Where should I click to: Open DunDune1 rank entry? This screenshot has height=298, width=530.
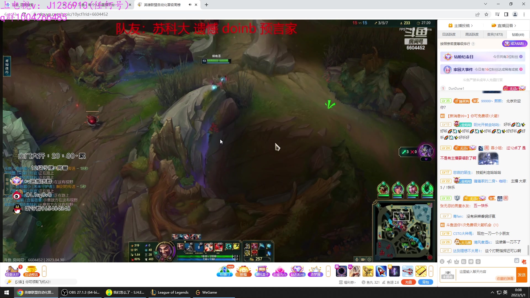[456, 89]
